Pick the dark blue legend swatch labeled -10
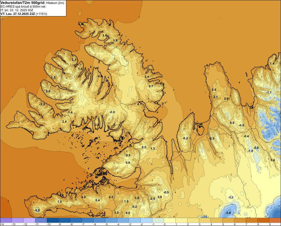Image resolution: width=281 pixels, height=226 pixels. 53,220
